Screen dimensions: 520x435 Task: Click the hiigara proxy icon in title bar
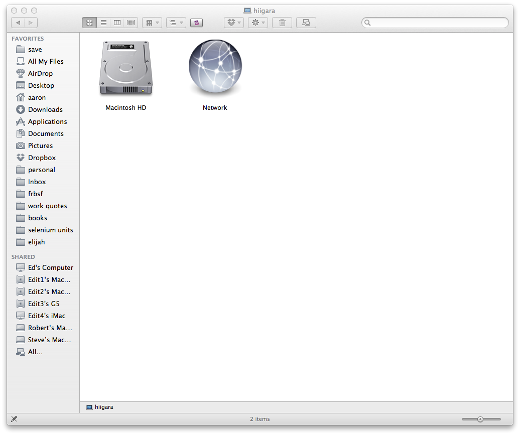tap(247, 11)
